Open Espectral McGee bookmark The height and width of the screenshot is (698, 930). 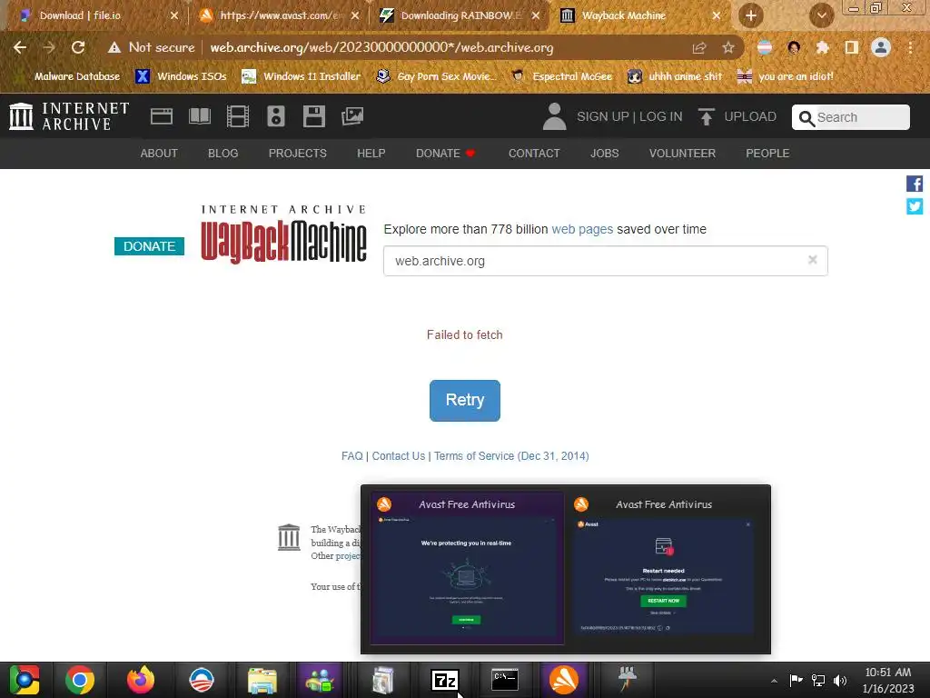561,76
